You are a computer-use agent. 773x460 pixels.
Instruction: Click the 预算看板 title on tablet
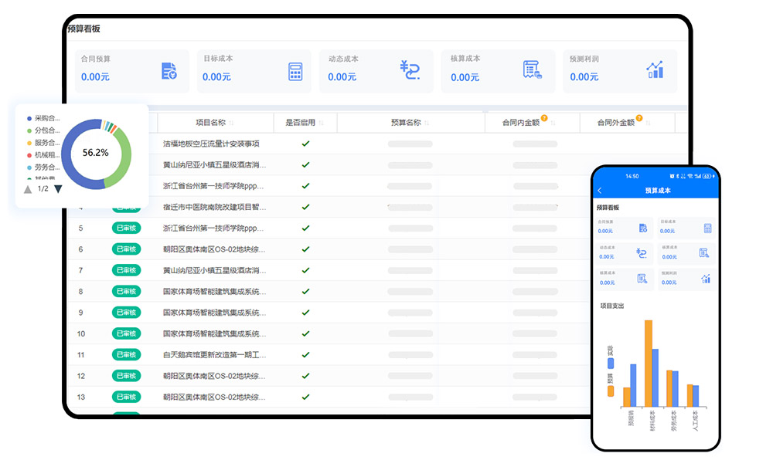(x=83, y=29)
